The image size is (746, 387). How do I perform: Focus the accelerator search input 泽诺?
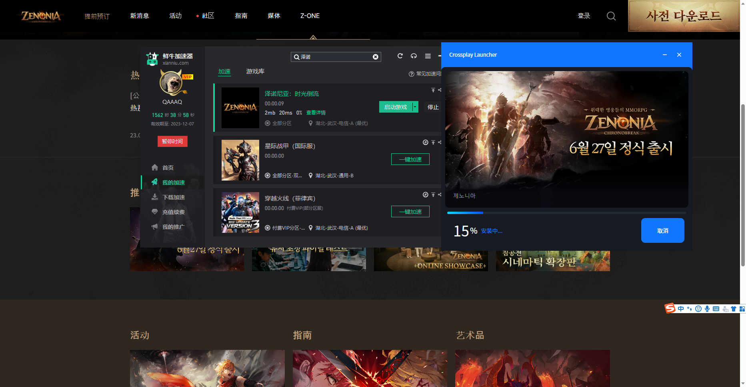[x=336, y=57]
